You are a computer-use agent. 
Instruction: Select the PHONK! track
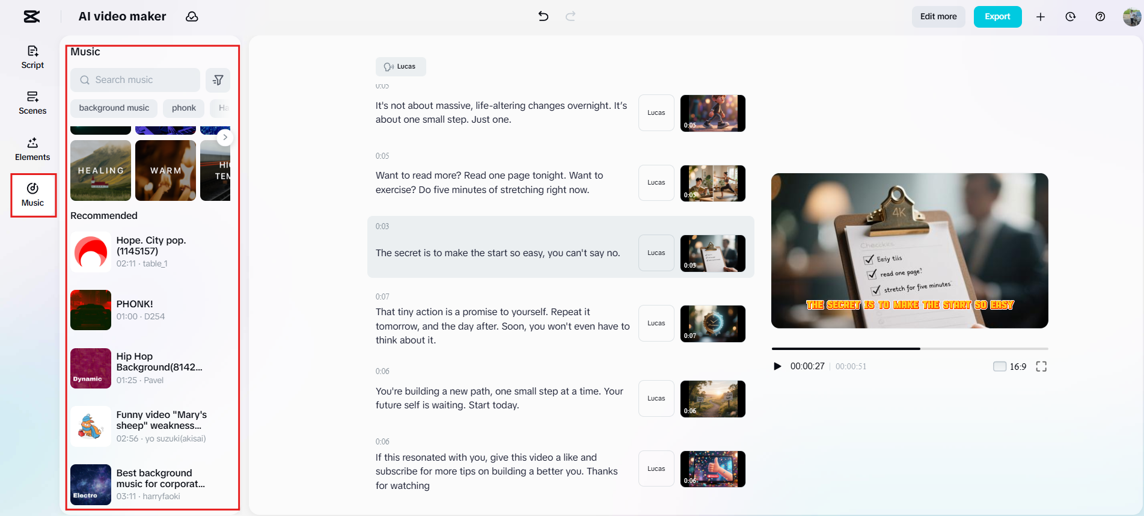150,310
